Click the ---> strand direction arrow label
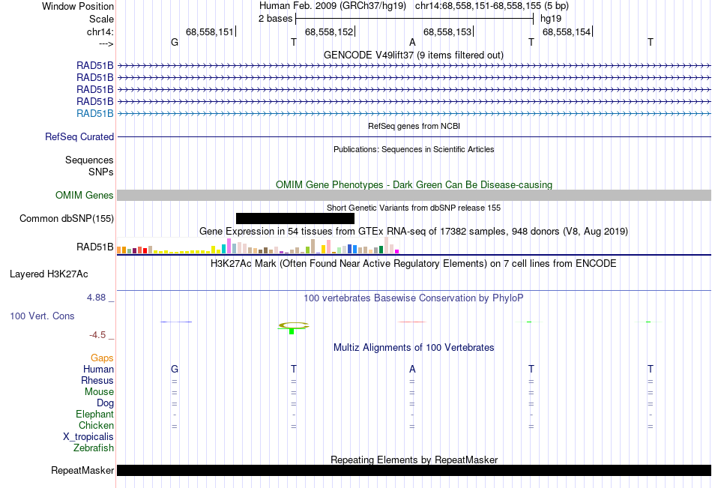Viewport: 712px width, 488px height. (106, 43)
